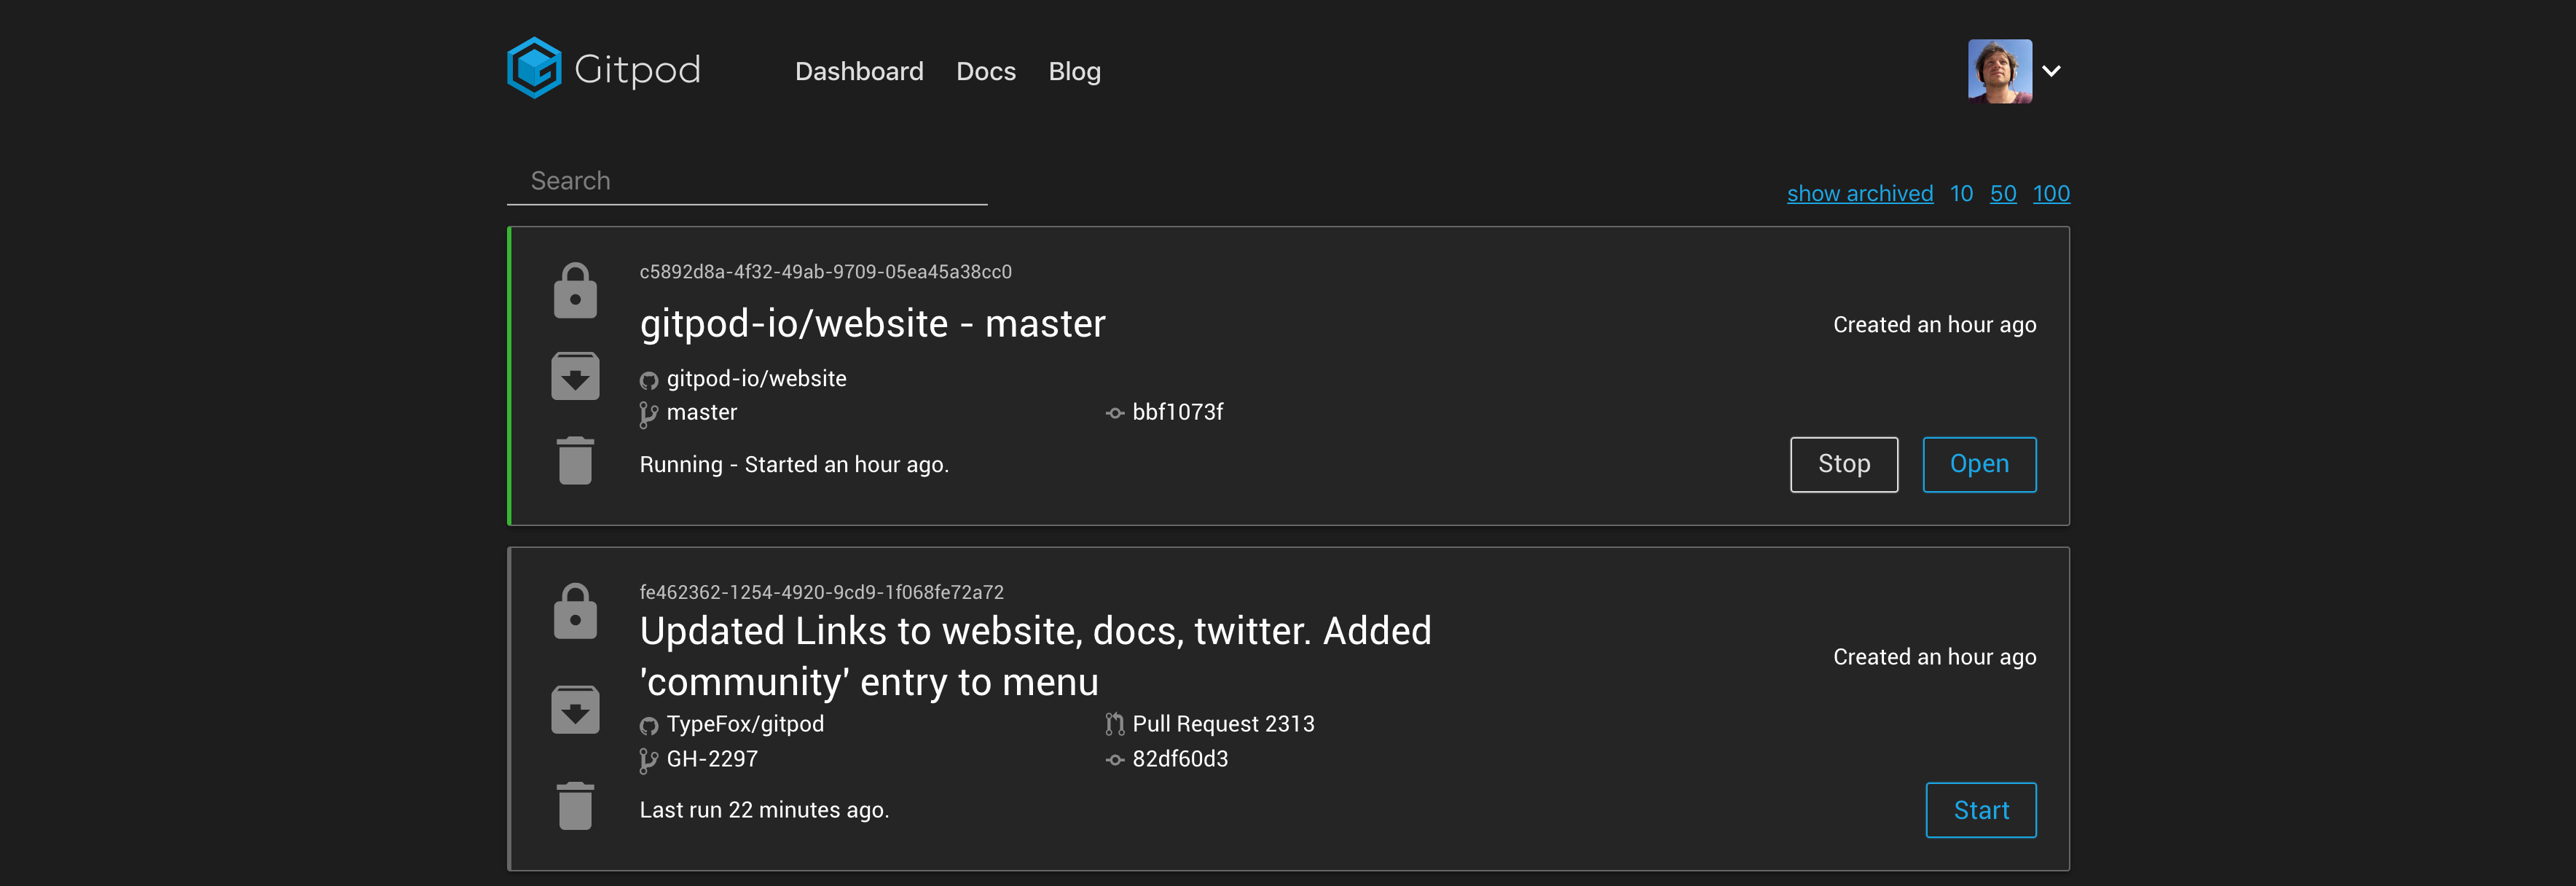Delete the gitpod-io/website master workspace

(x=575, y=461)
